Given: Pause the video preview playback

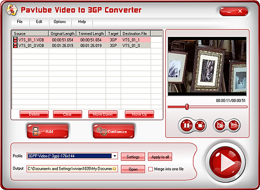Looking at the screenshot, I should [x=186, y=125].
